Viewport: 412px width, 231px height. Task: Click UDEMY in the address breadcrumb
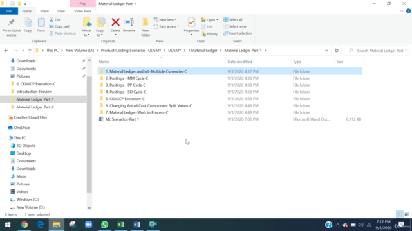[x=174, y=51]
